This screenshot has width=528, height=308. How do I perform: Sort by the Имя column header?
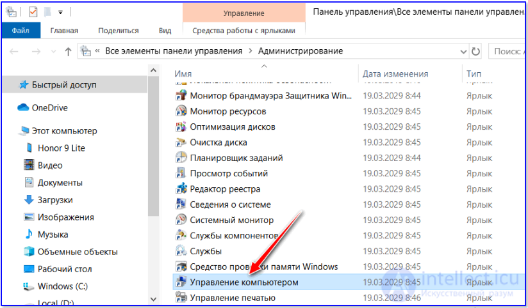coord(183,74)
